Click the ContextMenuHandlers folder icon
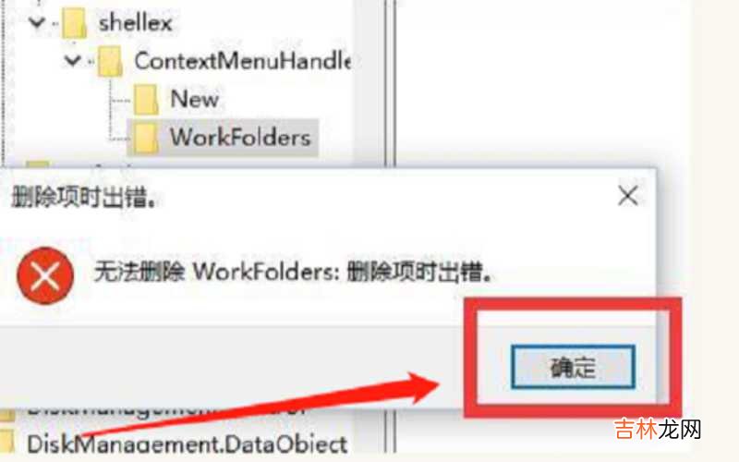This screenshot has width=739, height=462. [110, 62]
